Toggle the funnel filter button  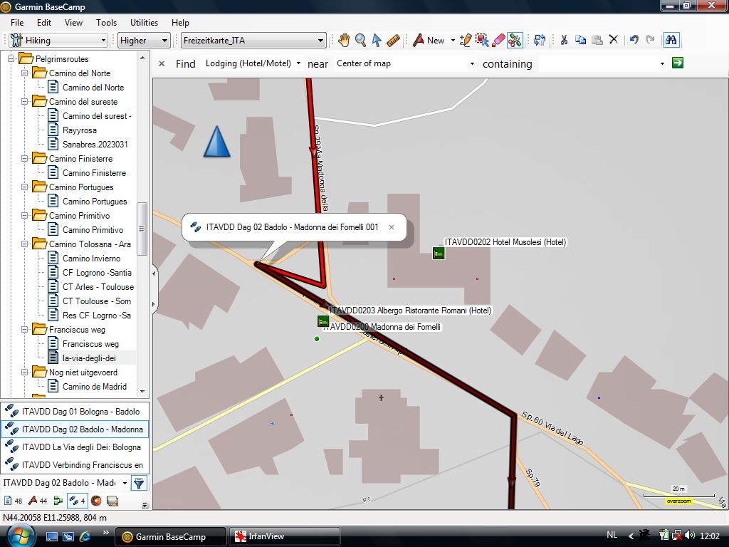coord(139,483)
